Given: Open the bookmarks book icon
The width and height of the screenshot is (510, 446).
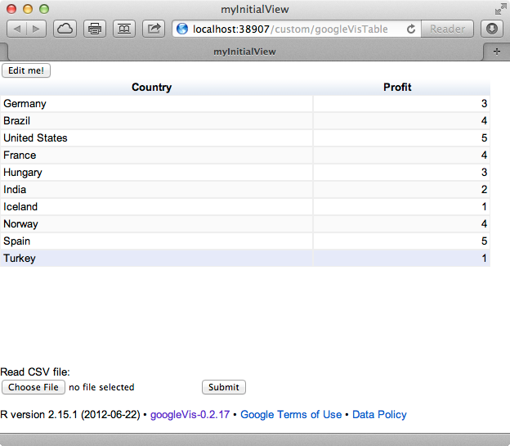Looking at the screenshot, I should tap(124, 29).
